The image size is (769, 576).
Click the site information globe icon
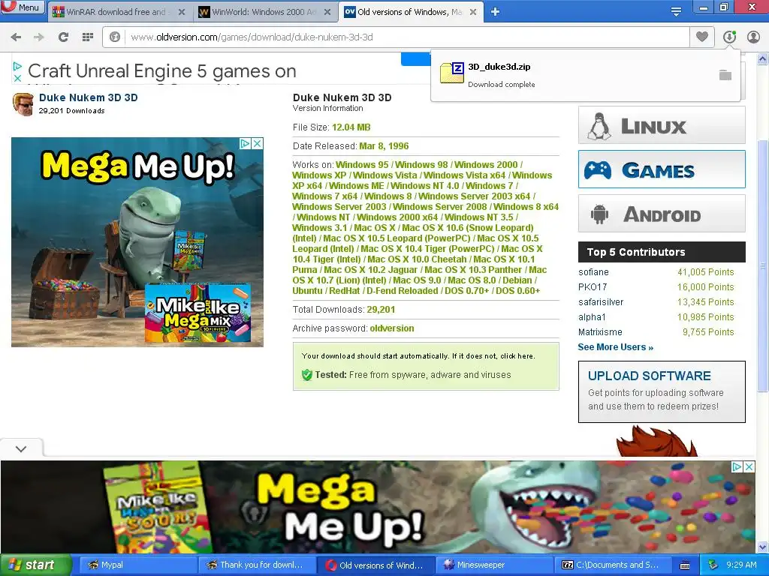click(x=115, y=37)
